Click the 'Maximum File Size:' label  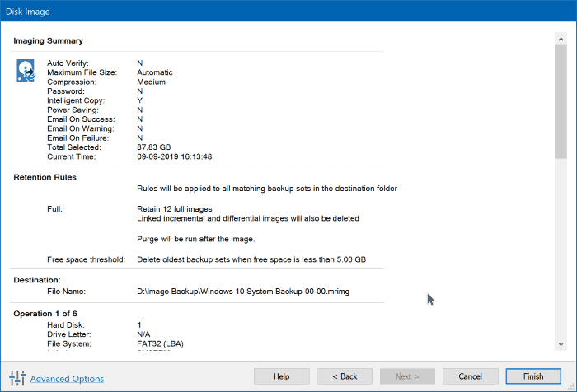coord(82,72)
